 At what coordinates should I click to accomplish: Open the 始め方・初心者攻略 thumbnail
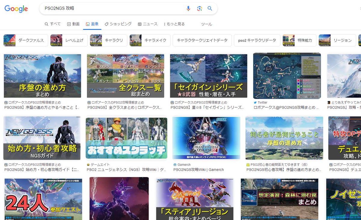point(42,138)
